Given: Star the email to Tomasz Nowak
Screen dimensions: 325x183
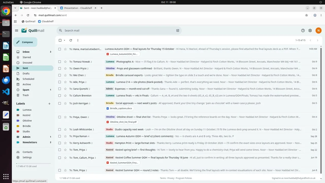Looking at the screenshot, I should pos(65,62).
